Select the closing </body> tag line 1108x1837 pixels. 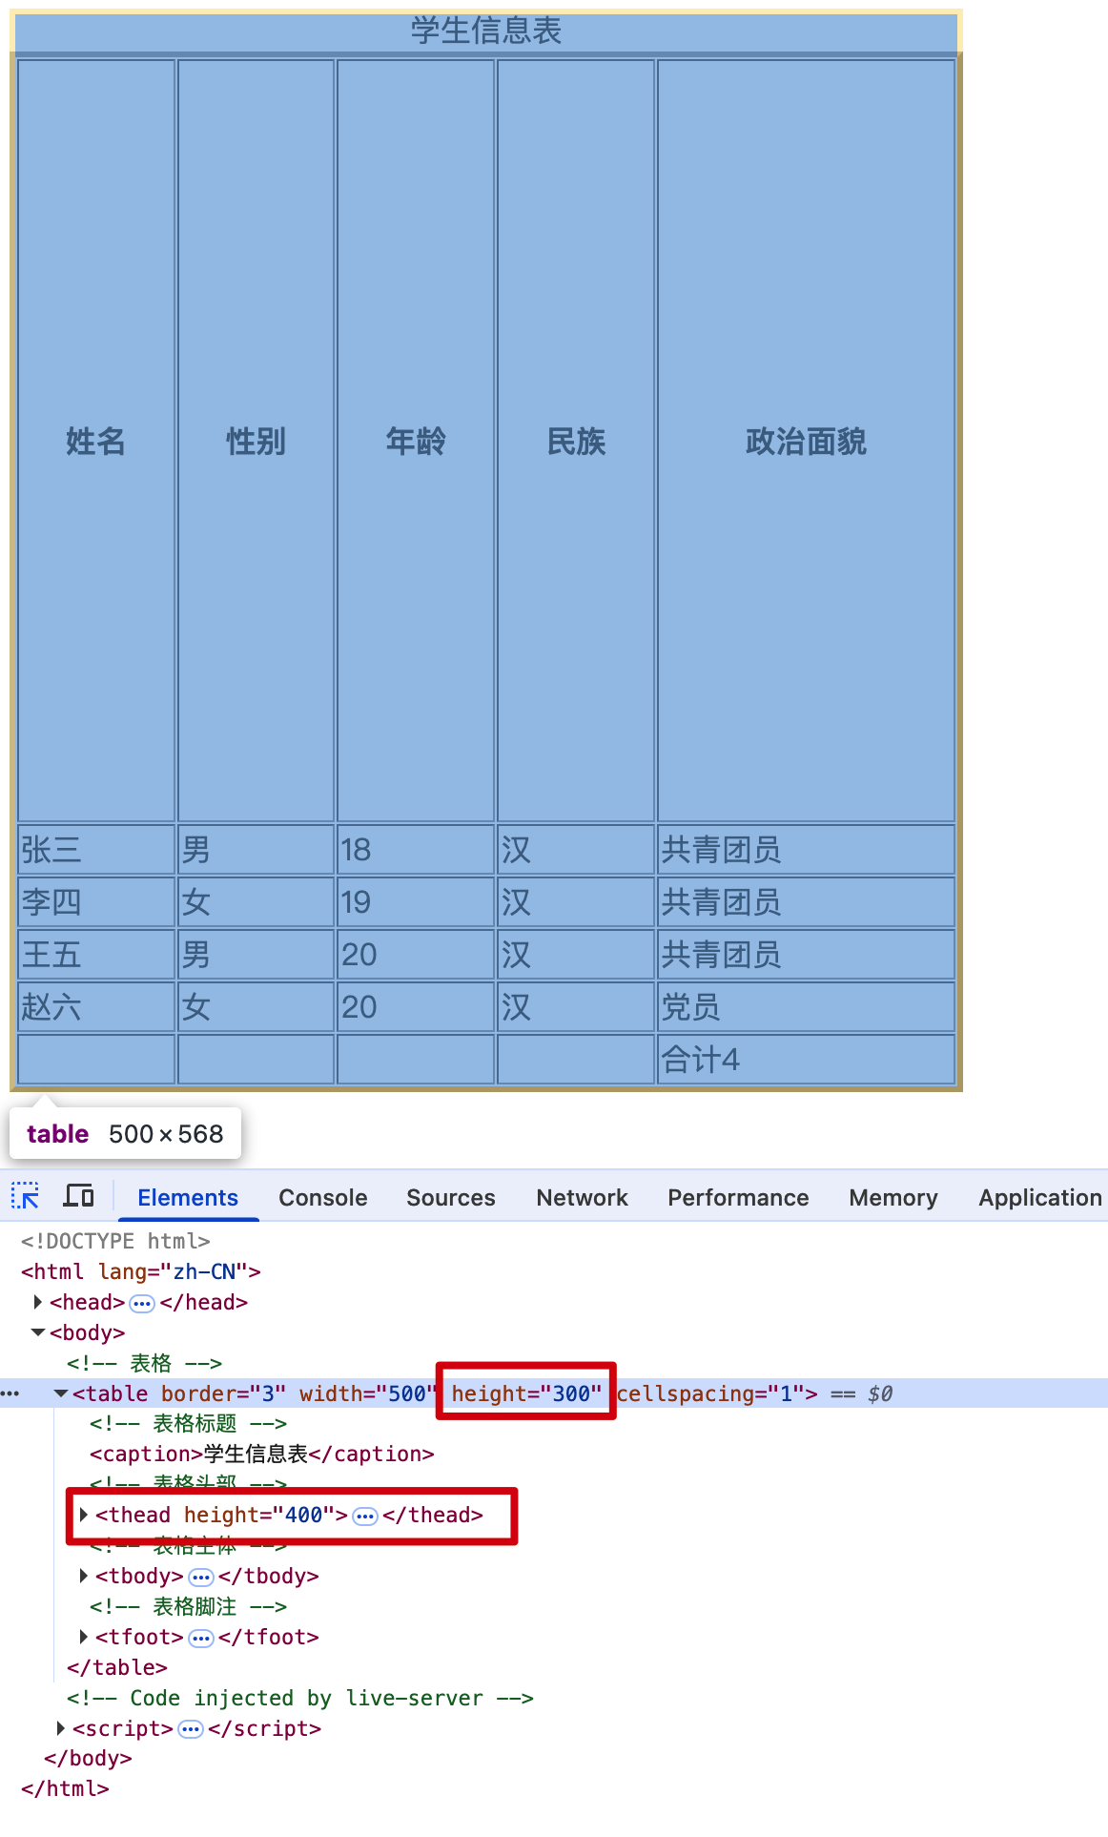88,1758
